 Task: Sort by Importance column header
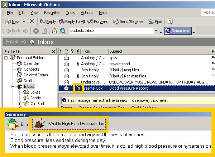(x=61, y=51)
